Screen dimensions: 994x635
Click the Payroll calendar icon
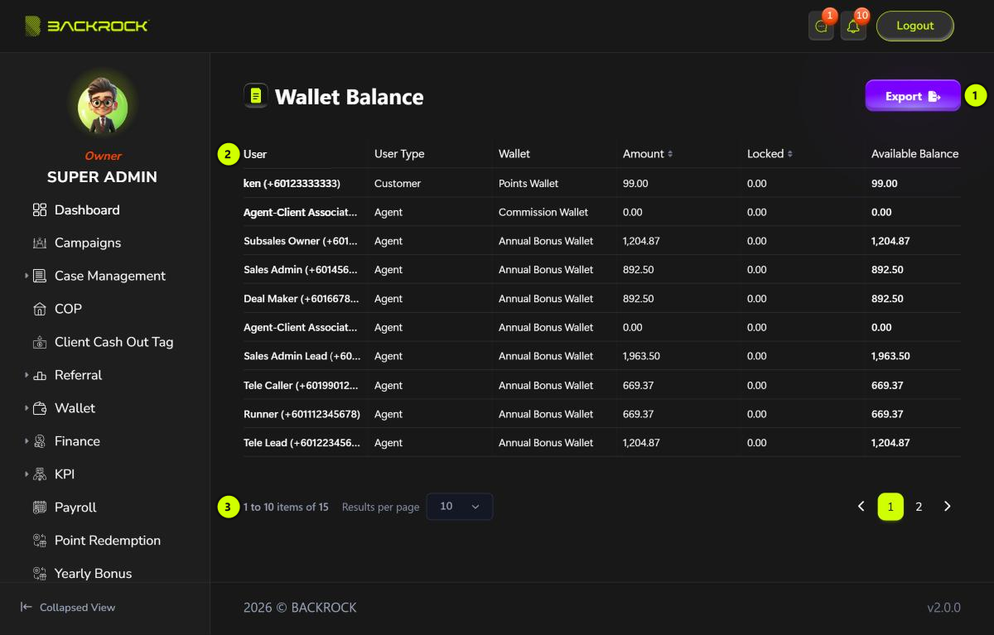(40, 508)
